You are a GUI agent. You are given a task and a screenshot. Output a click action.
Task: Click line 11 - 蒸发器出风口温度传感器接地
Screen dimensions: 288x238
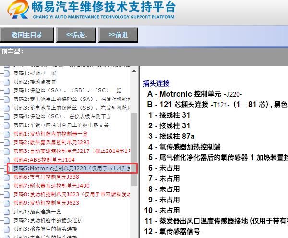point(216,221)
